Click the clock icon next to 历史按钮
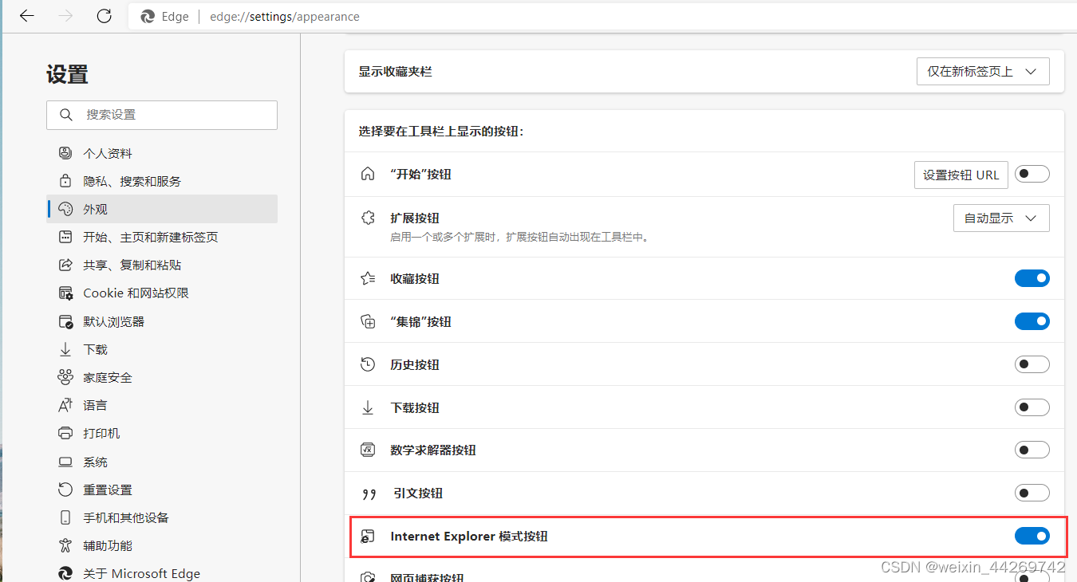The image size is (1077, 582). (368, 364)
